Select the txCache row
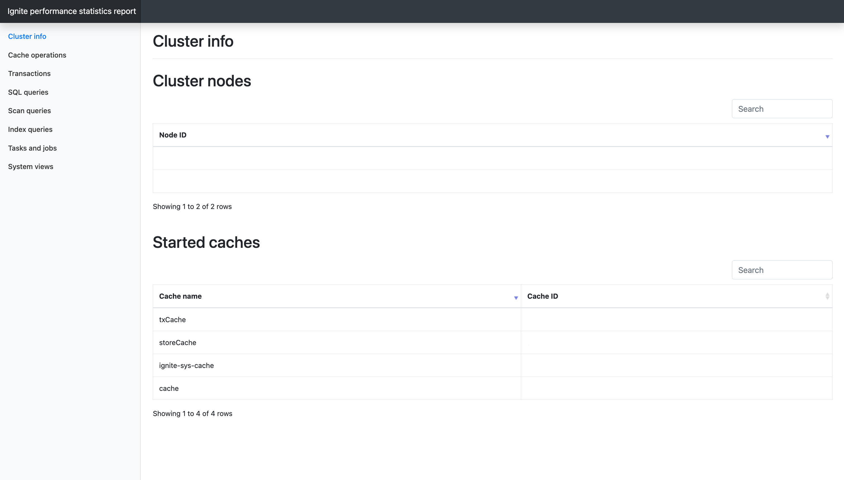The height and width of the screenshot is (480, 844). point(492,319)
